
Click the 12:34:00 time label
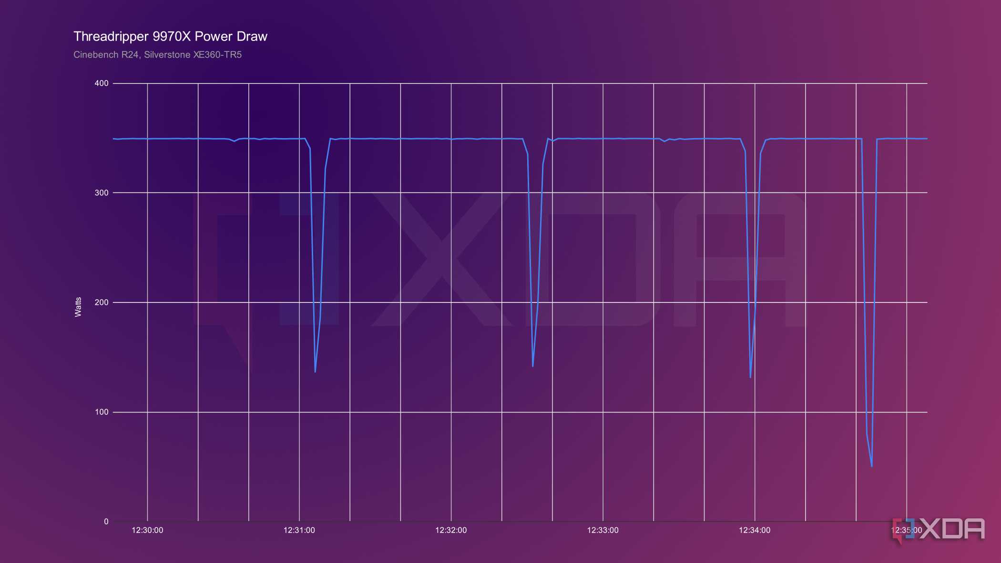[x=755, y=530]
